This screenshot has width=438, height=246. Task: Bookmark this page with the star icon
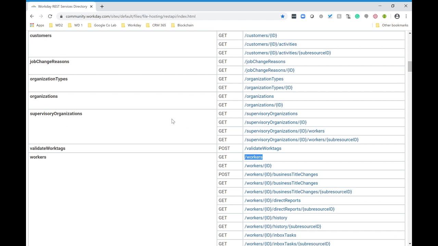coord(283,16)
